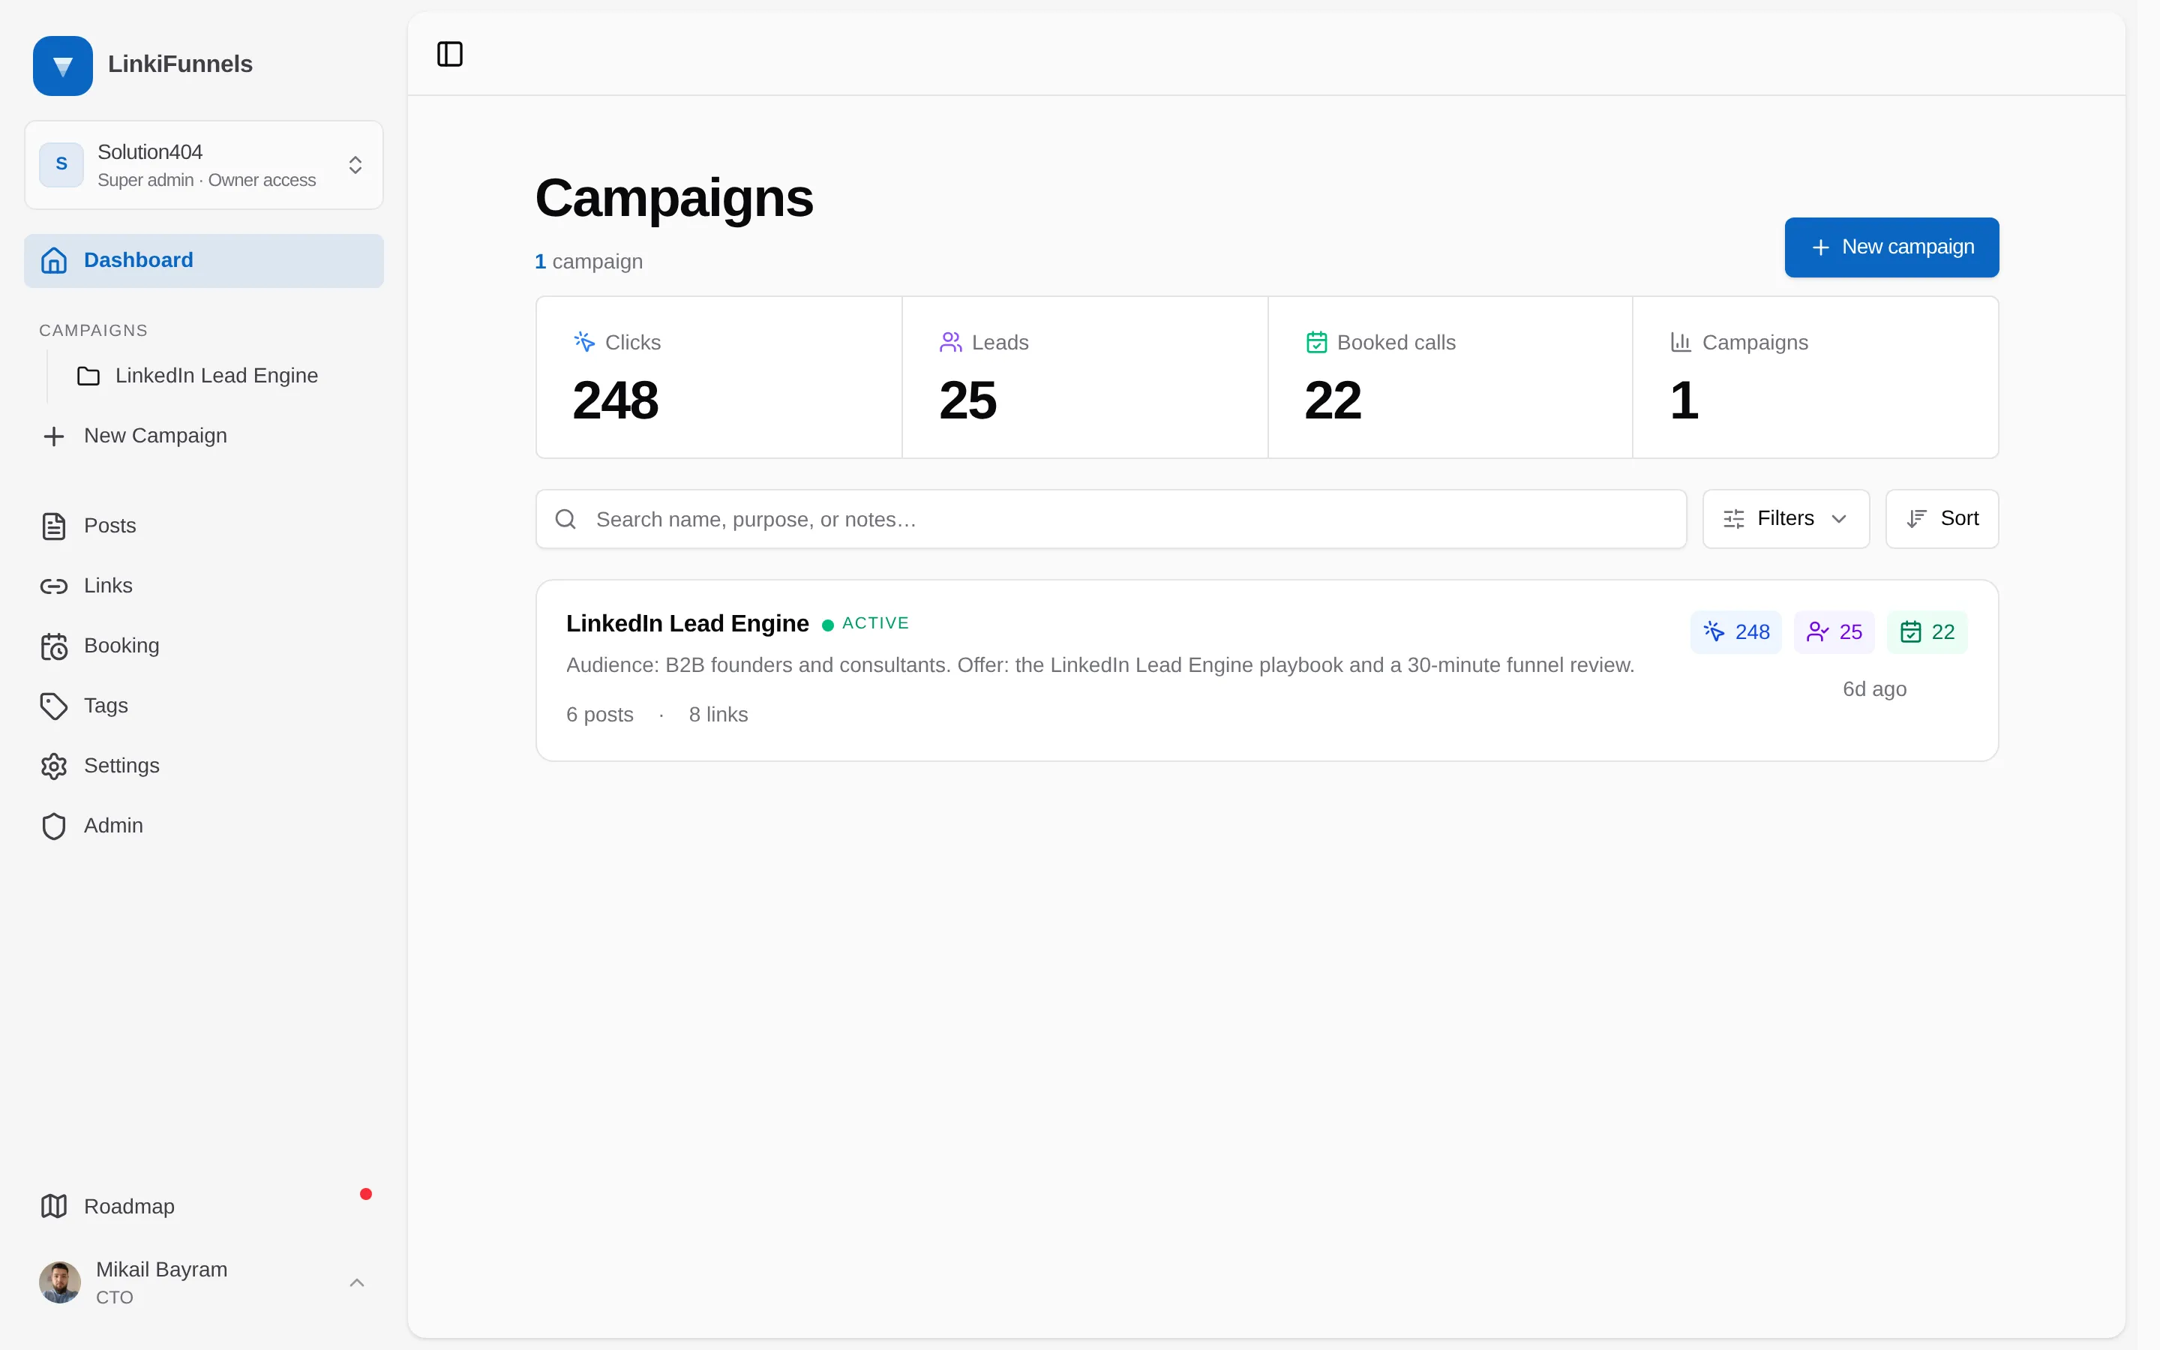
Task: Click the campaign audience description text
Action: [x=1100, y=665]
